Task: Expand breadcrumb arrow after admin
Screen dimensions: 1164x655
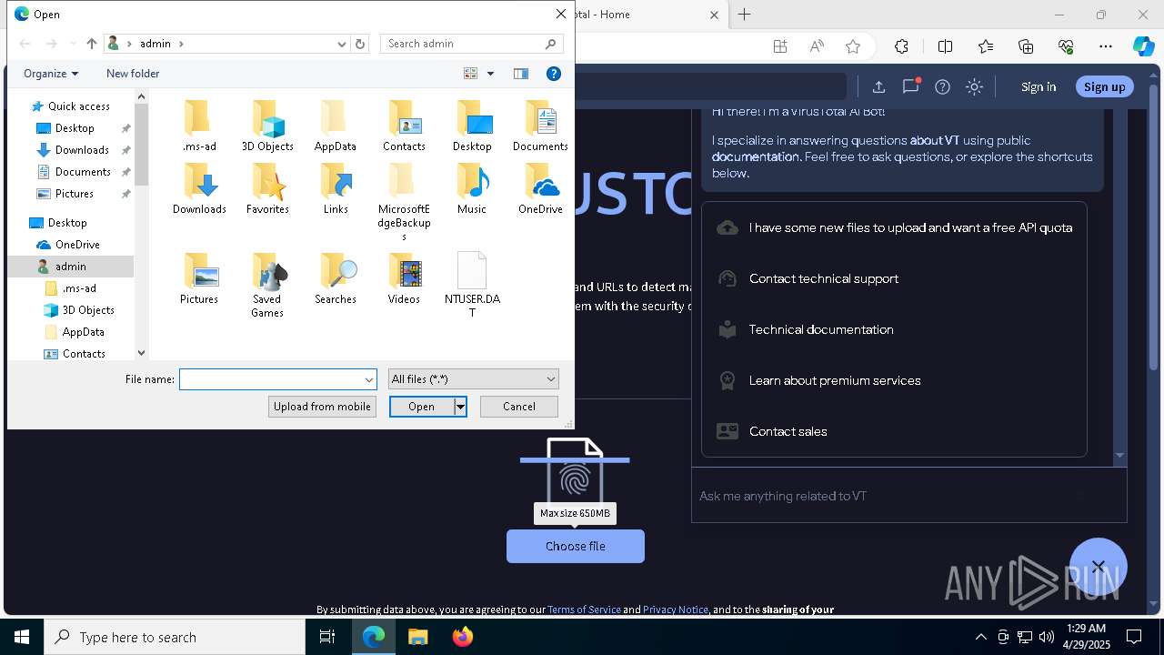Action: click(x=181, y=44)
